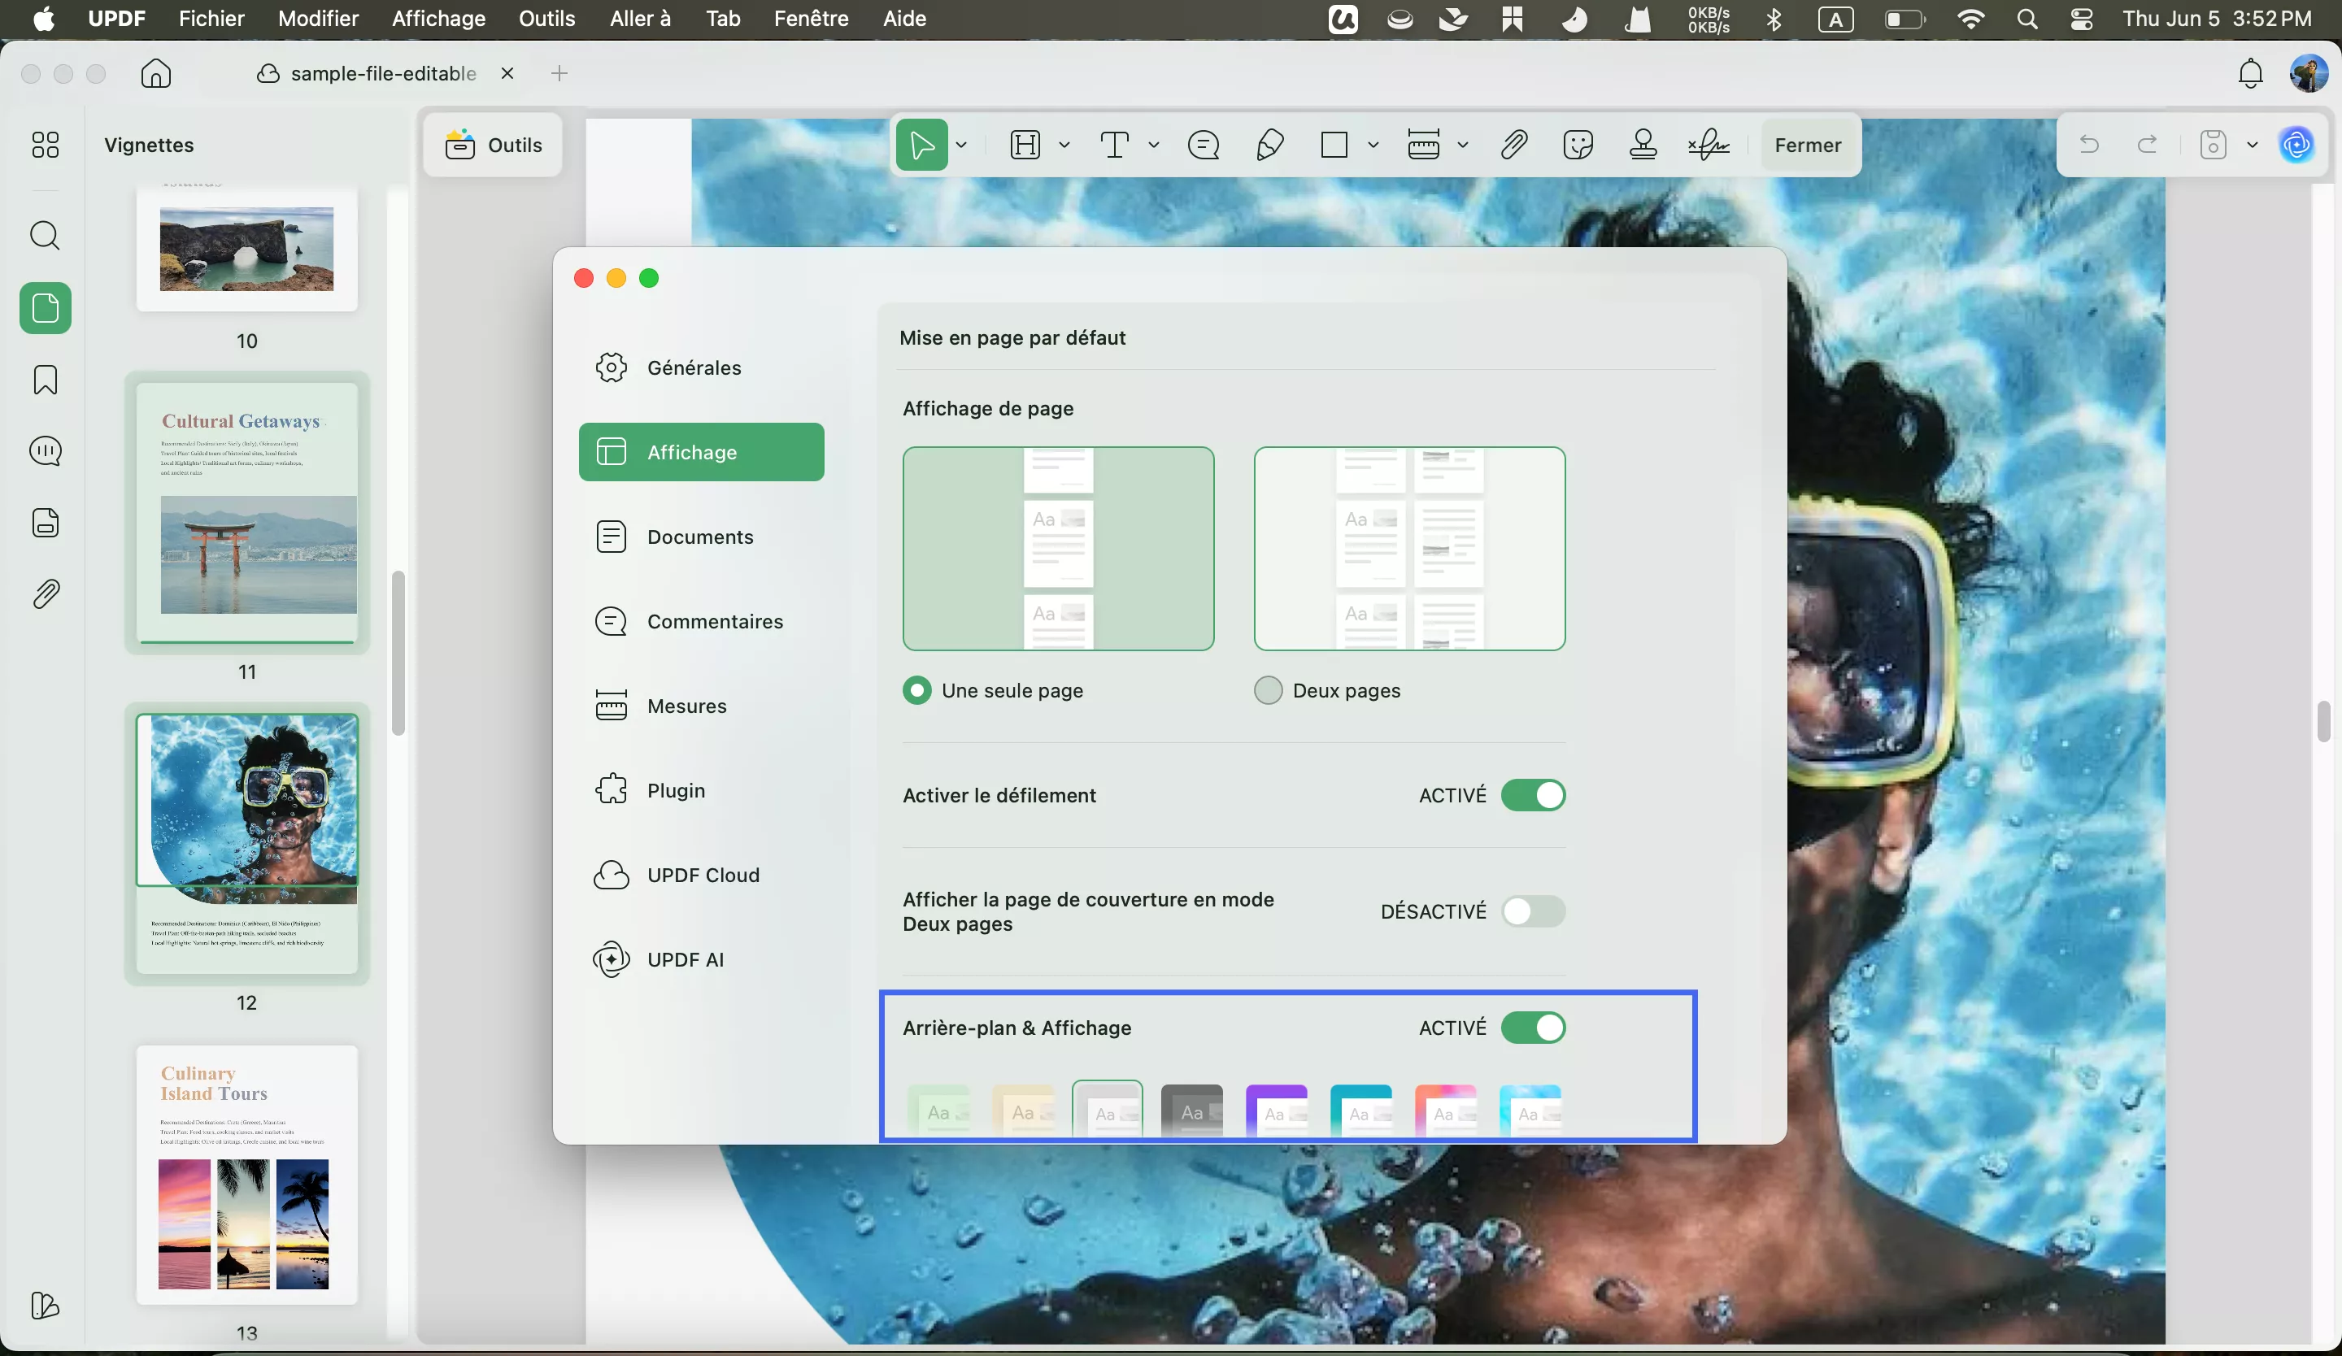Image resolution: width=2342 pixels, height=1356 pixels.
Task: Choose the beige background theme swatch
Action: pyautogui.click(x=1022, y=1110)
